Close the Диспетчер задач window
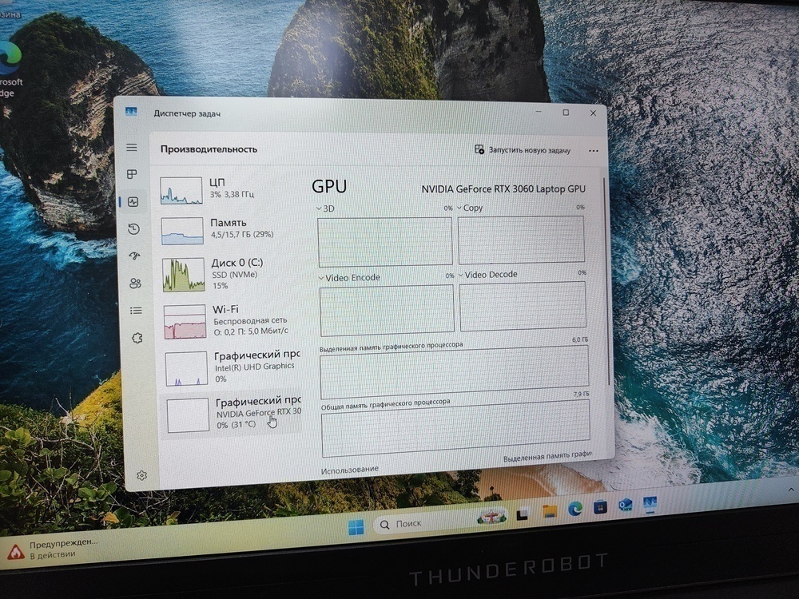The image size is (799, 599). 593,113
